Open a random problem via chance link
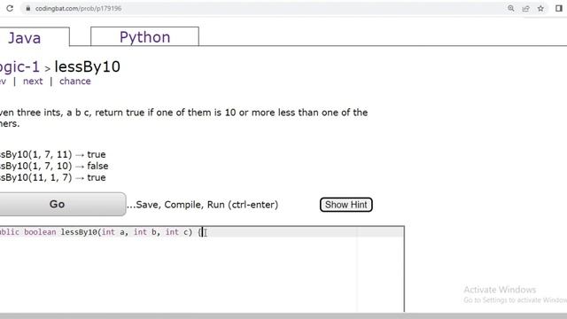Screen dimensions: 567x319 (x=75, y=82)
